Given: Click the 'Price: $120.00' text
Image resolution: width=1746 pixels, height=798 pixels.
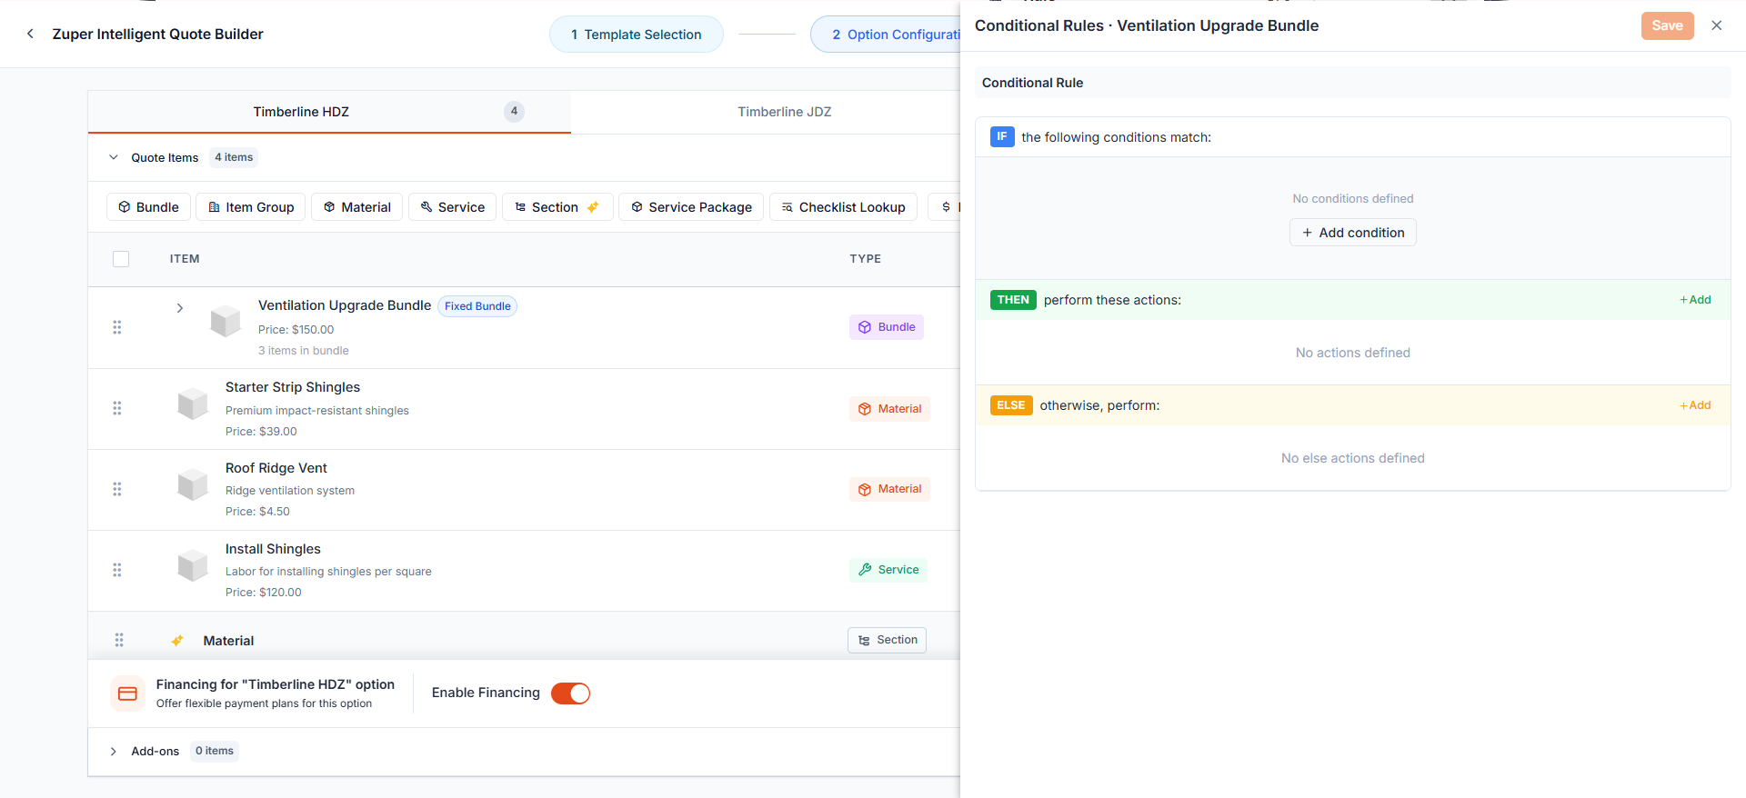Looking at the screenshot, I should pyautogui.click(x=264, y=593).
